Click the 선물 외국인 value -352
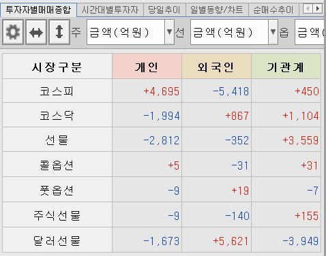This screenshot has width=326, height=256. 237,140
